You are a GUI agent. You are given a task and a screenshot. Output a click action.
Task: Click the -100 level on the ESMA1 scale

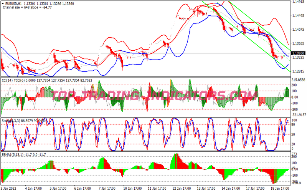(x=295, y=175)
